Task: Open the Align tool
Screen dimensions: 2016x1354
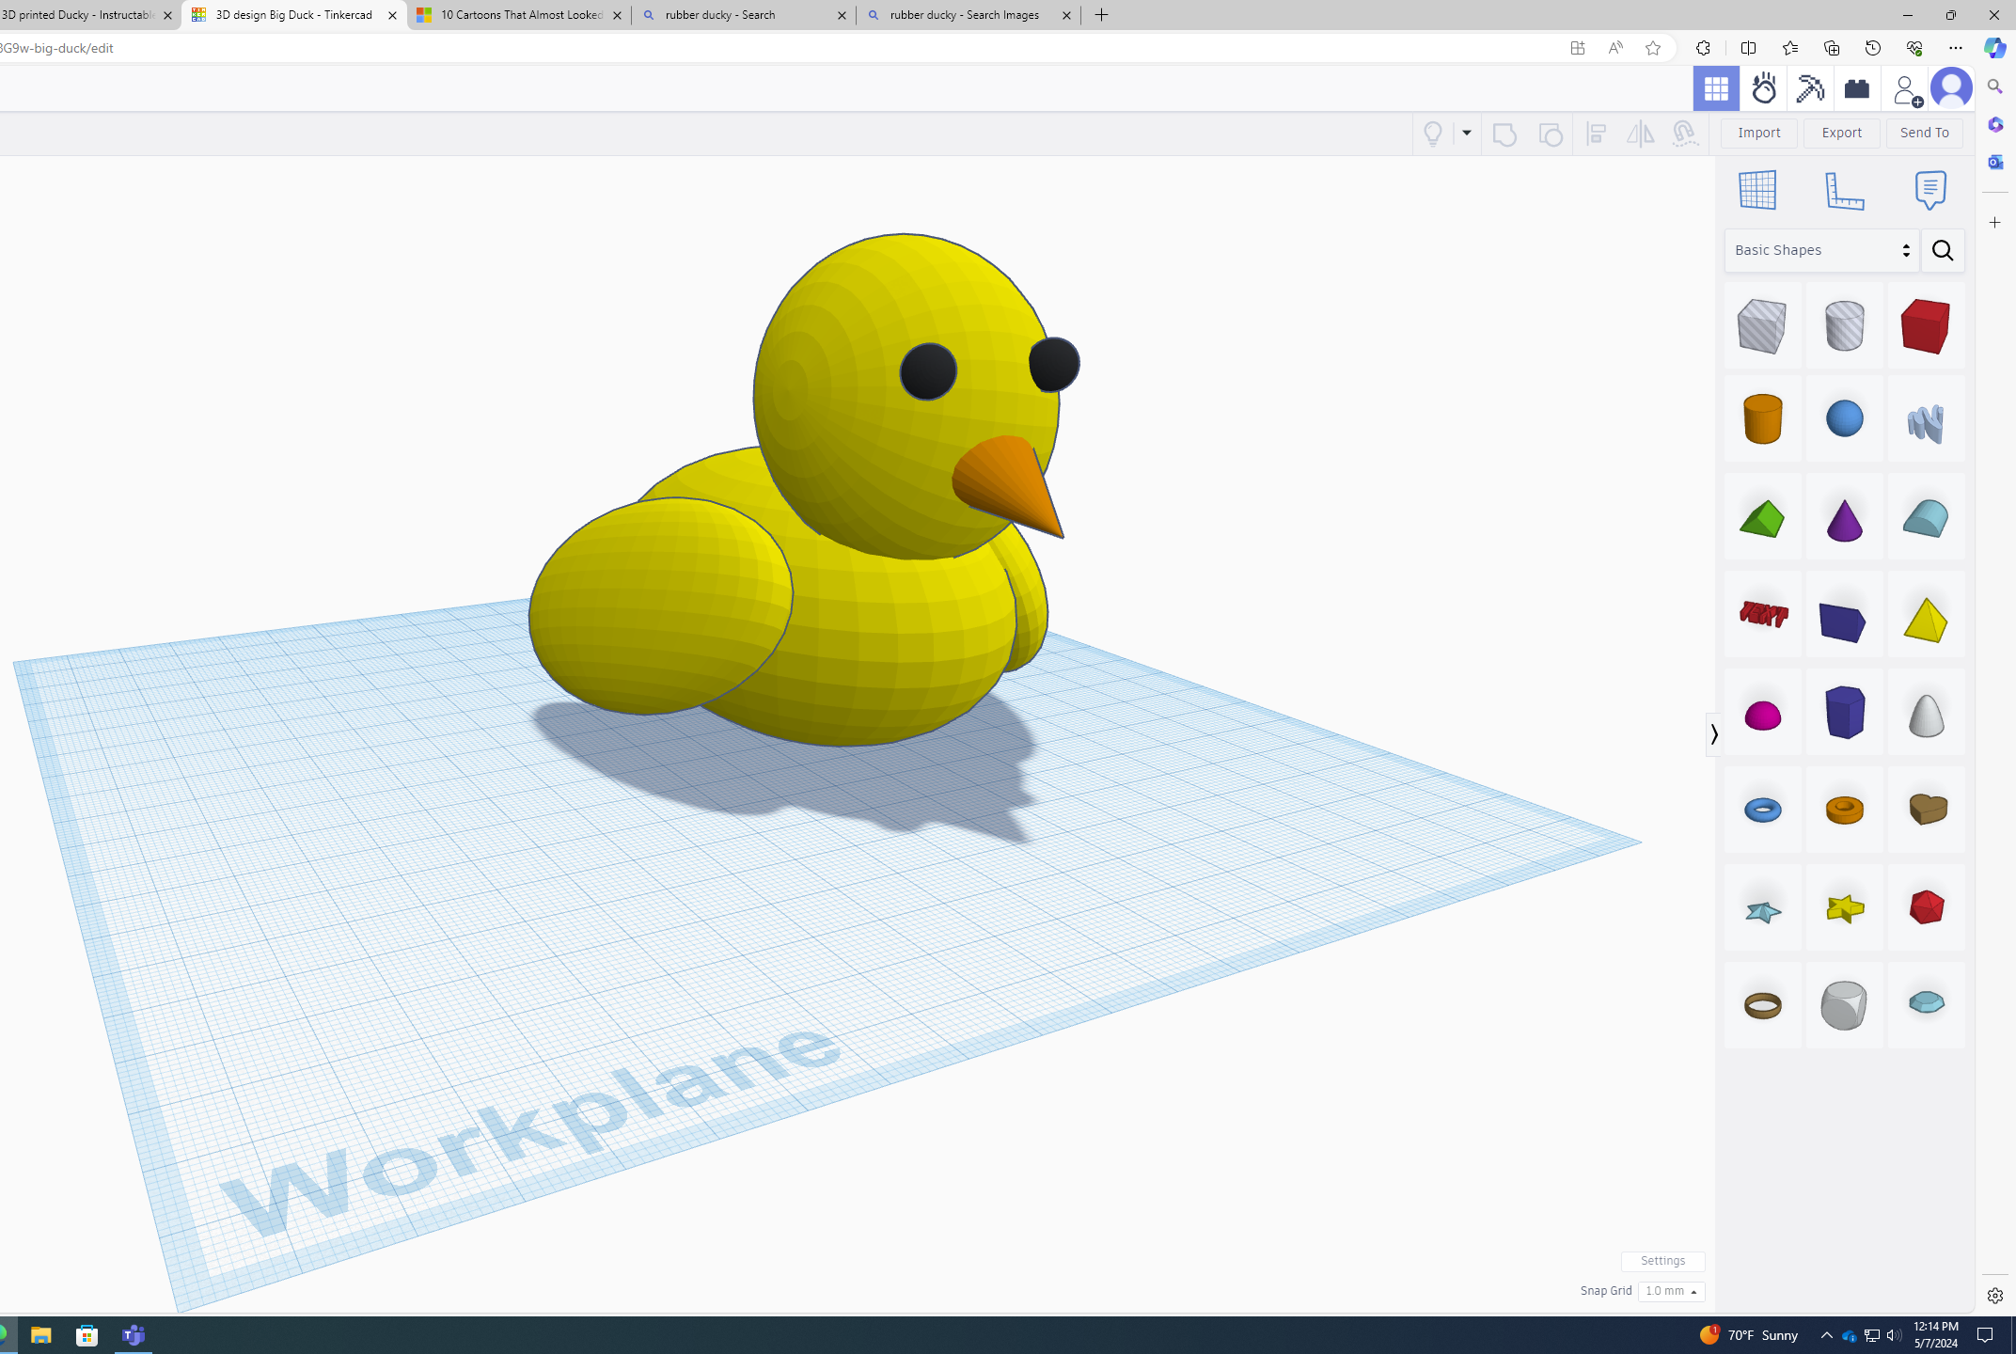Action: coord(1596,134)
